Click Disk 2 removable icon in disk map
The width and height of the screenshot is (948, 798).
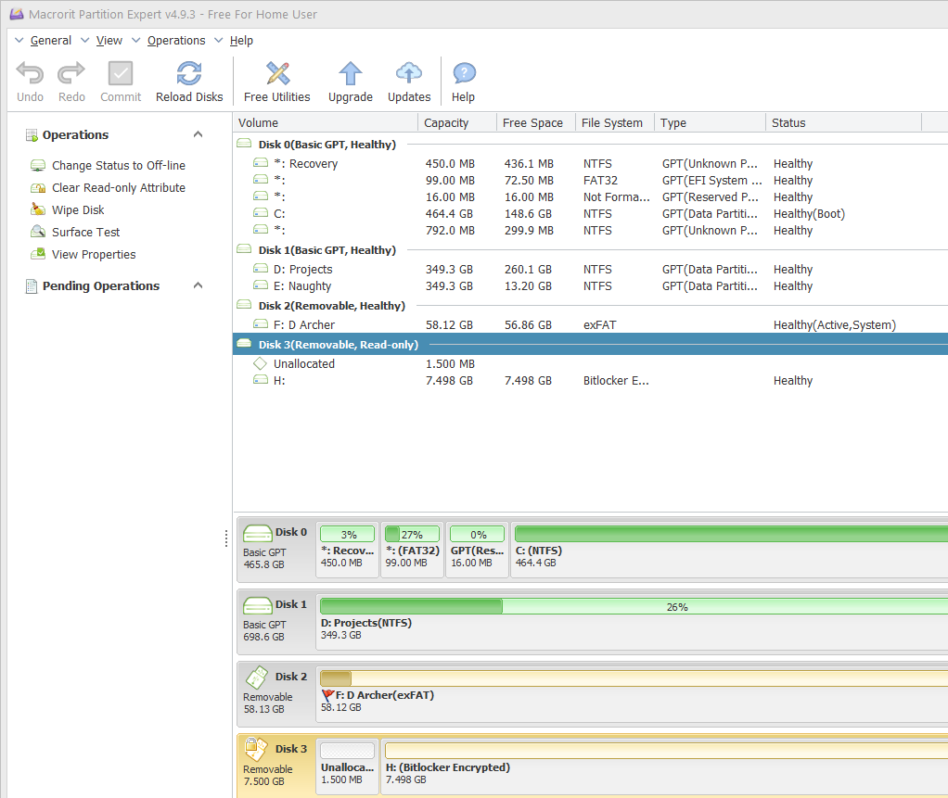(x=258, y=678)
